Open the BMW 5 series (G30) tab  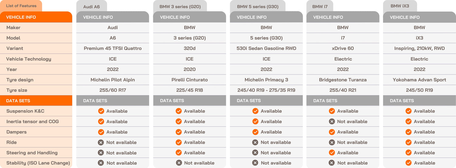[x=257, y=7]
